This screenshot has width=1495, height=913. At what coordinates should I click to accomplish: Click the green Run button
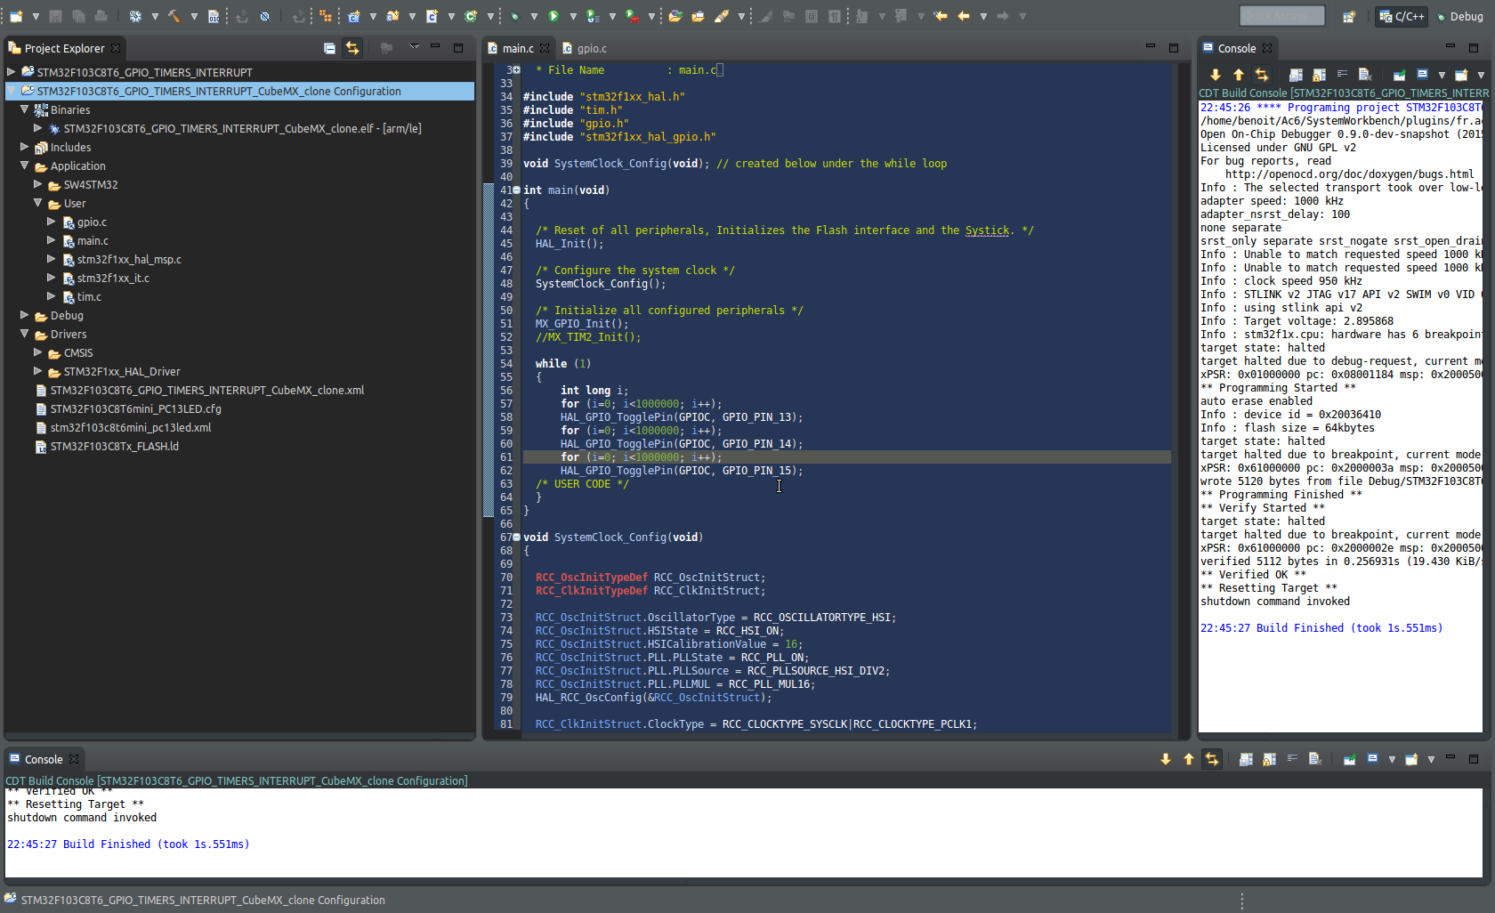click(554, 16)
